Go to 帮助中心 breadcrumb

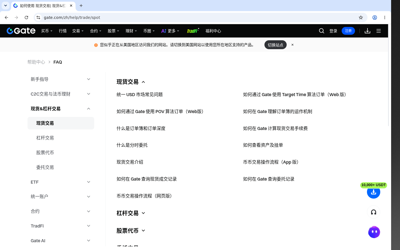point(36,62)
